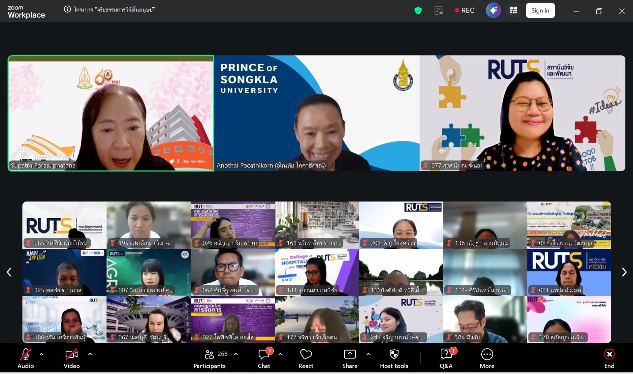Open the Chat panel
Image resolution: width=633 pixels, height=374 pixels.
[264, 358]
